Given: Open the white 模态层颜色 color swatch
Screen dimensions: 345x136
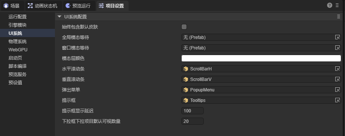Looking at the screenshot, I should tap(261, 58).
